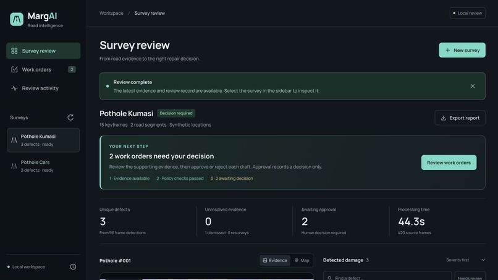
Task: Click the Review work orders button
Action: tap(449, 163)
